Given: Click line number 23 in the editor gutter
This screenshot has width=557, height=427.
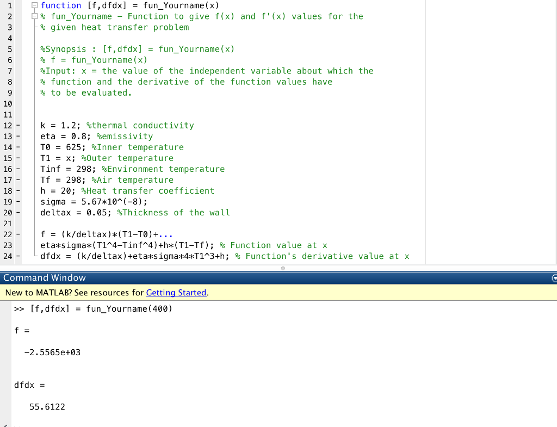Looking at the screenshot, I should (x=8, y=245).
